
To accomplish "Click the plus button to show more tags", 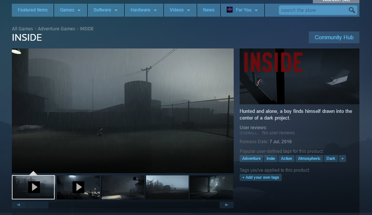I will [x=342, y=158].
